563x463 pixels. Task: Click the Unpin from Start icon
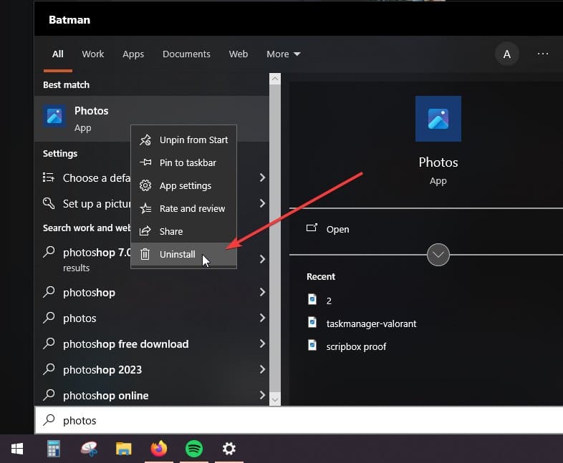145,140
